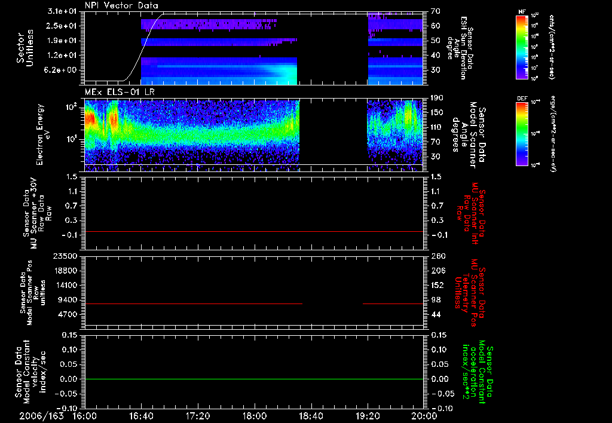This screenshot has width=612, height=423.
Task: Click the green zero line in velocity panel
Action: pos(254,379)
